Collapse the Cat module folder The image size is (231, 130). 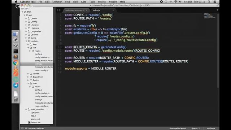pyautogui.click(x=28, y=48)
